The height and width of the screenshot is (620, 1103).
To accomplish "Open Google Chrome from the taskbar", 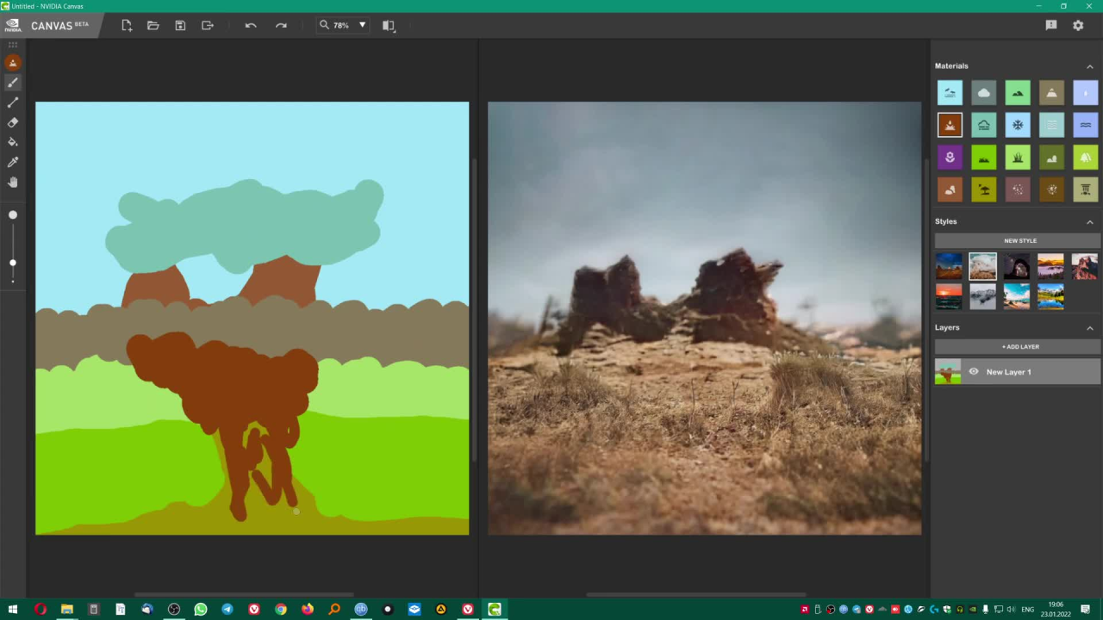I will click(x=281, y=610).
